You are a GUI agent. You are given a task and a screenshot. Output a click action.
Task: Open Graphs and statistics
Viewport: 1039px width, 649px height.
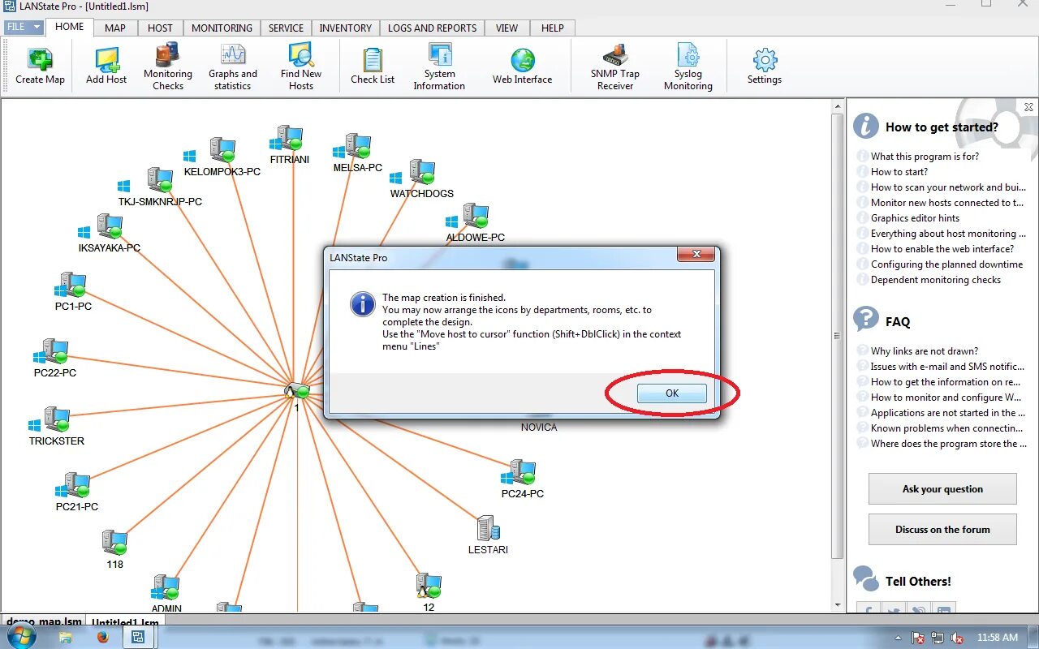click(x=233, y=67)
